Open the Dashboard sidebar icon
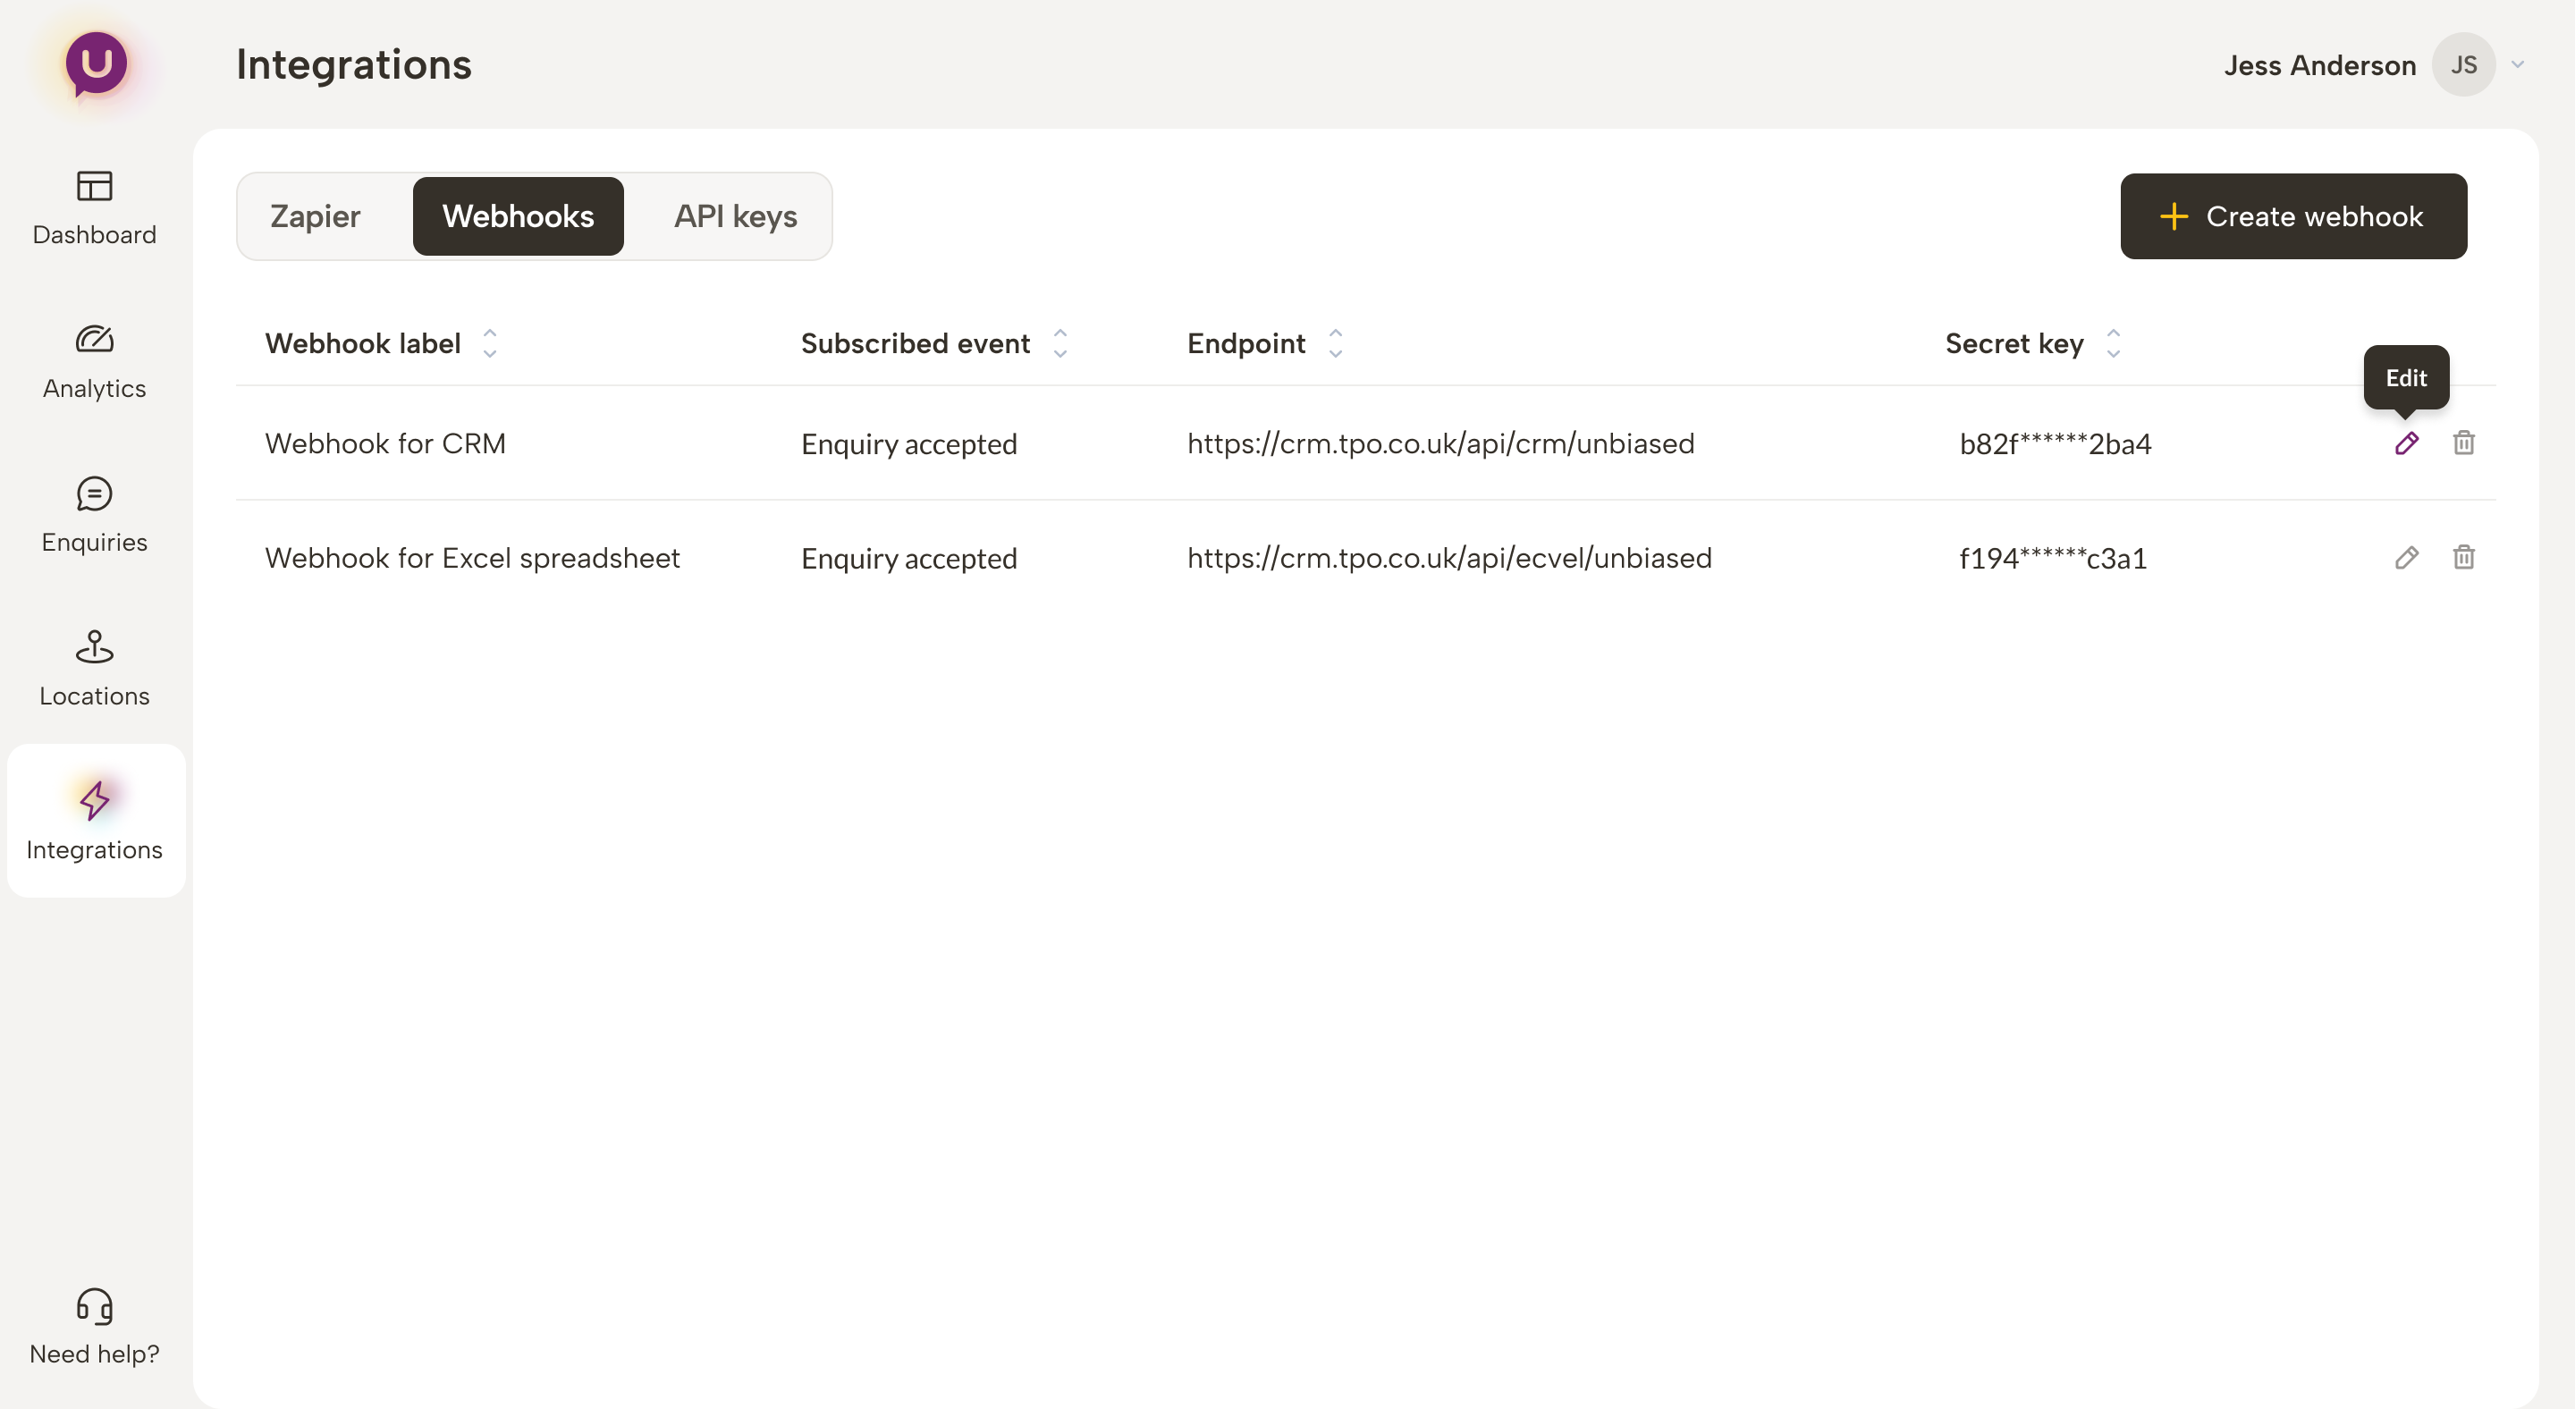 (x=94, y=187)
